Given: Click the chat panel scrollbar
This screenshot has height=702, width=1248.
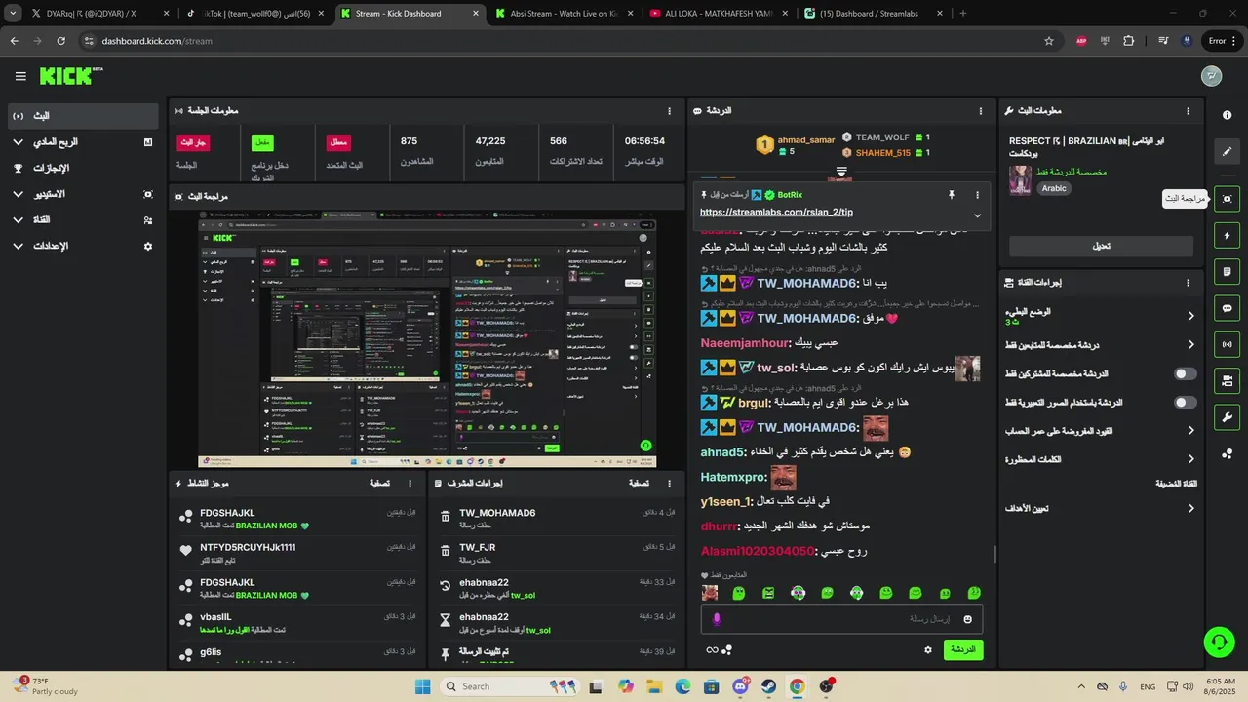Looking at the screenshot, I should tap(994, 554).
